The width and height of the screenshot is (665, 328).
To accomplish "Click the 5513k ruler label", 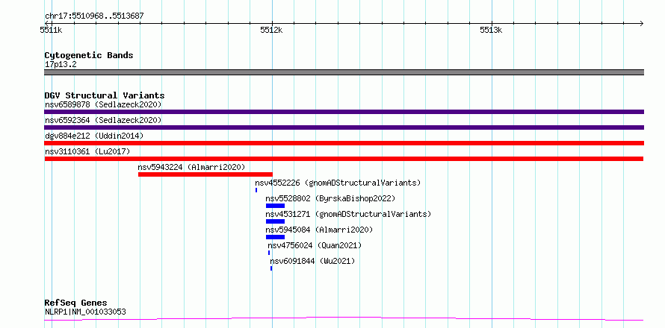I will tap(491, 30).
